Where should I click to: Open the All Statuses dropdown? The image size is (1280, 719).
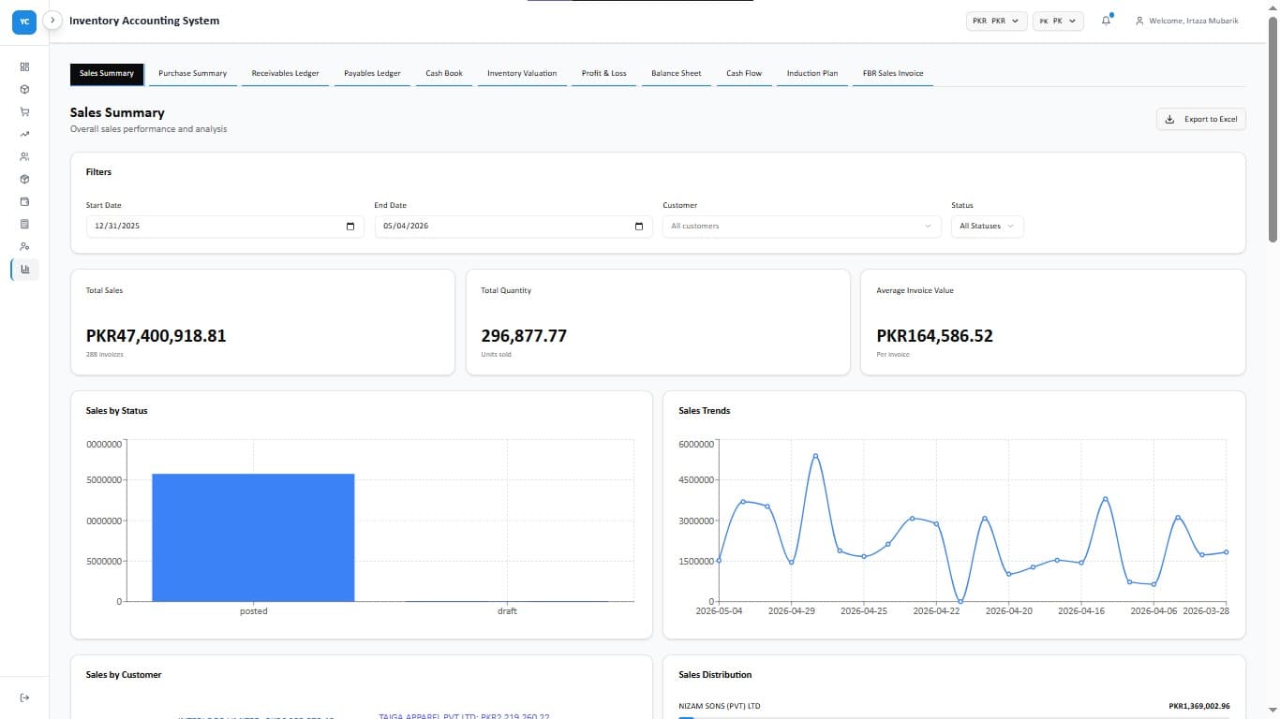tap(987, 226)
